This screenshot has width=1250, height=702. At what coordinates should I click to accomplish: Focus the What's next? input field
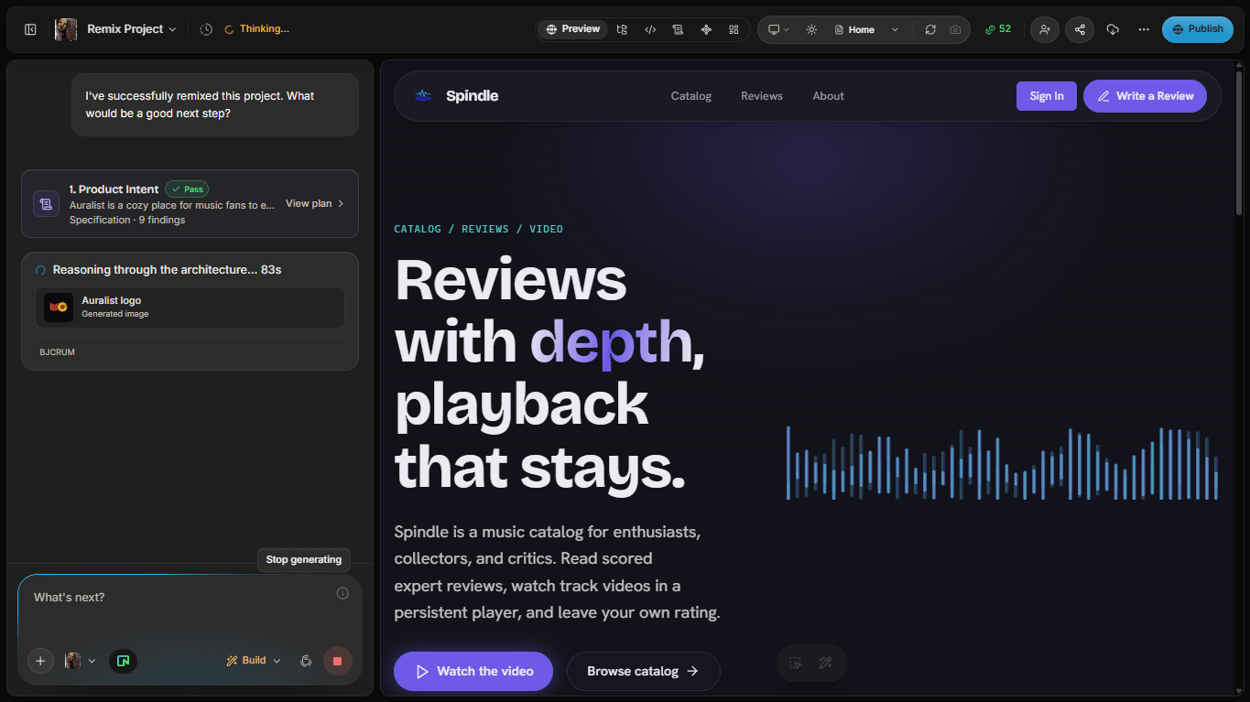click(183, 598)
